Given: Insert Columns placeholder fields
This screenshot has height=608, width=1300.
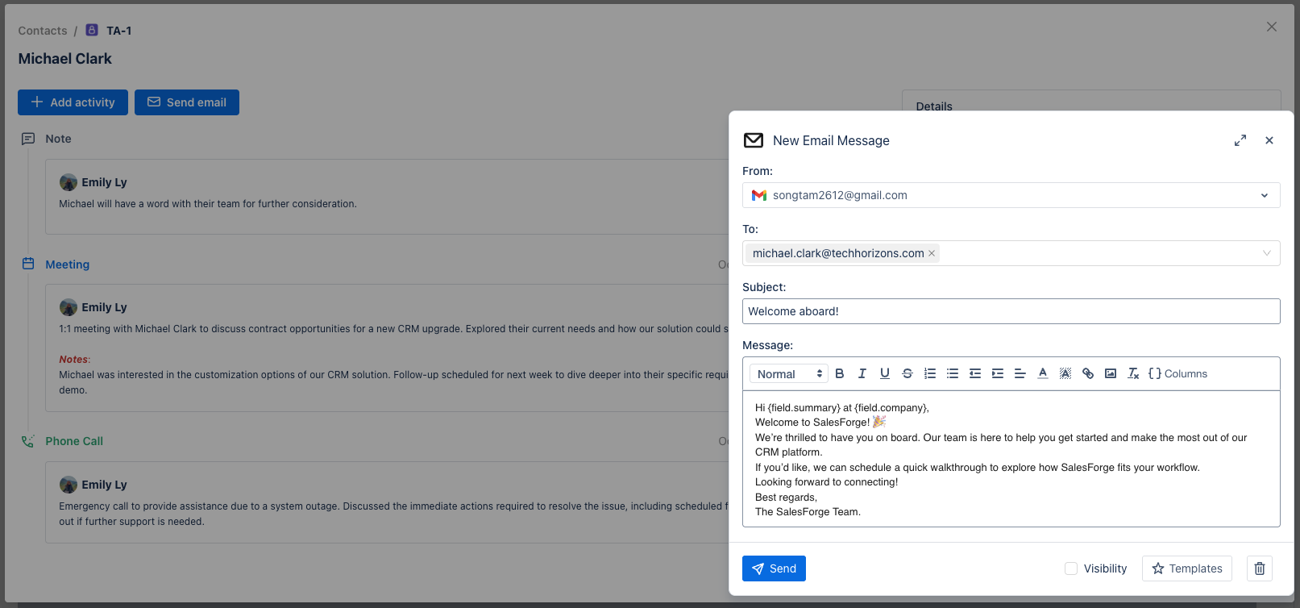Looking at the screenshot, I should click(1177, 373).
